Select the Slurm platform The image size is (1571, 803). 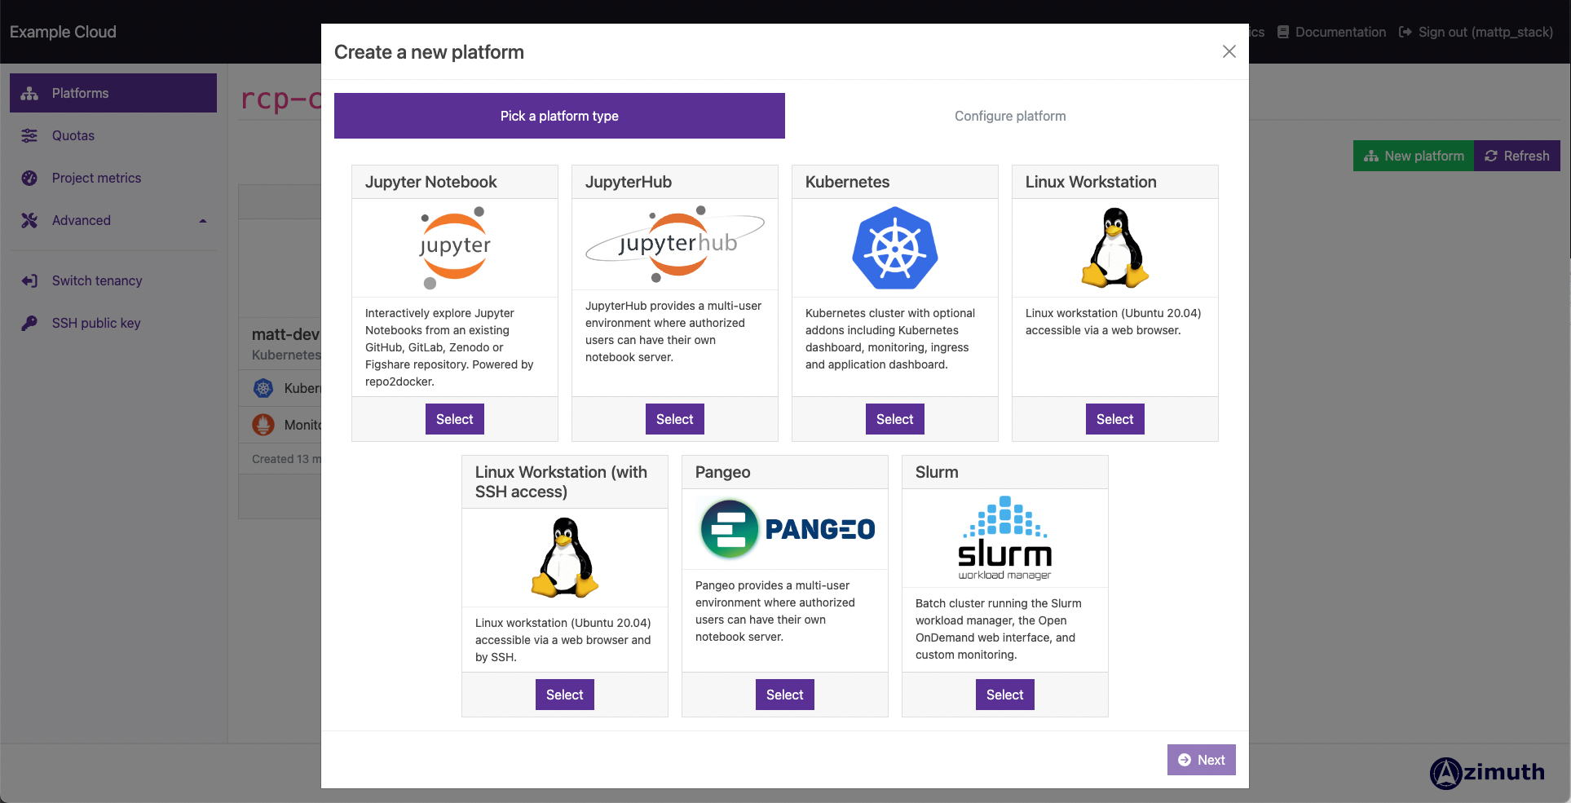coord(1005,695)
